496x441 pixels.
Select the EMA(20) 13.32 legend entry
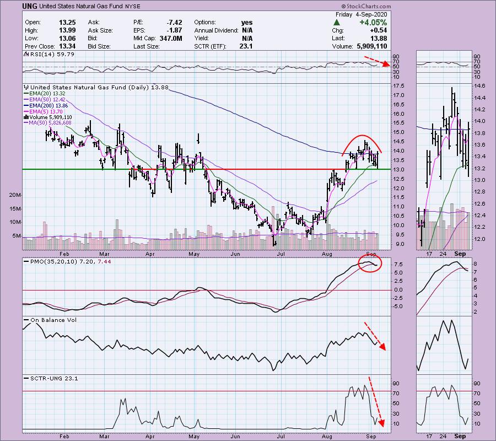48,94
